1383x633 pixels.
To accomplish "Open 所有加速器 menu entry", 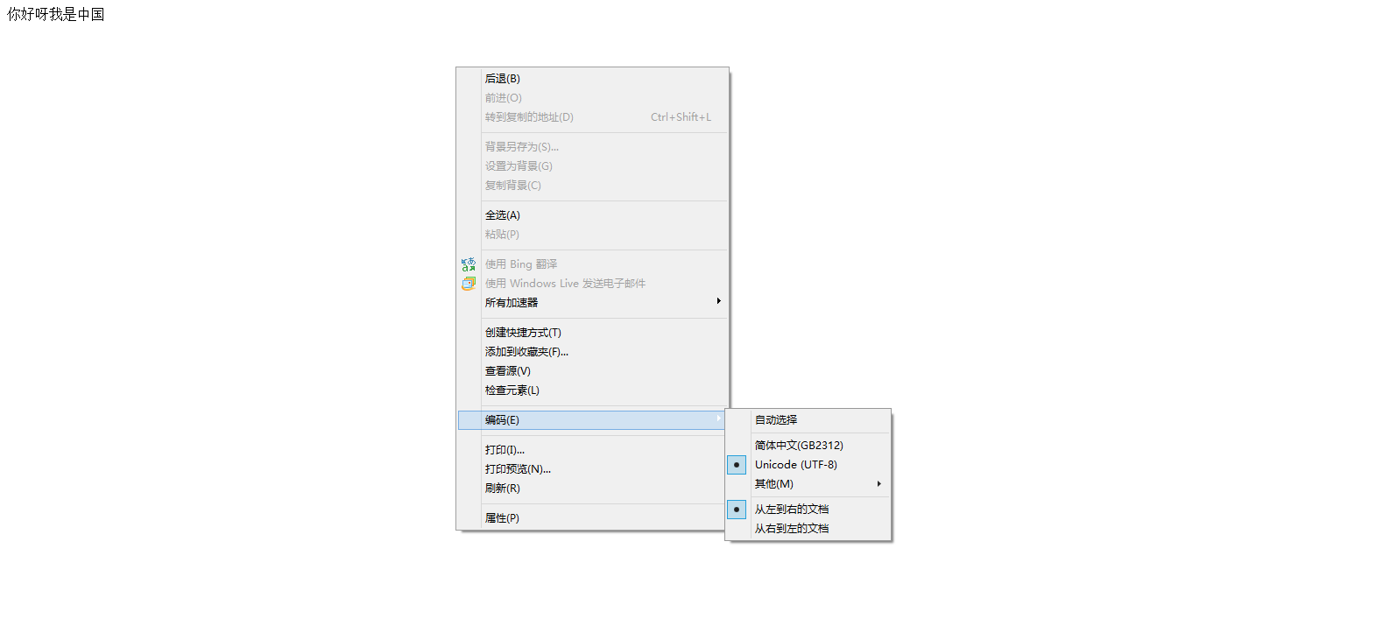I will [593, 303].
